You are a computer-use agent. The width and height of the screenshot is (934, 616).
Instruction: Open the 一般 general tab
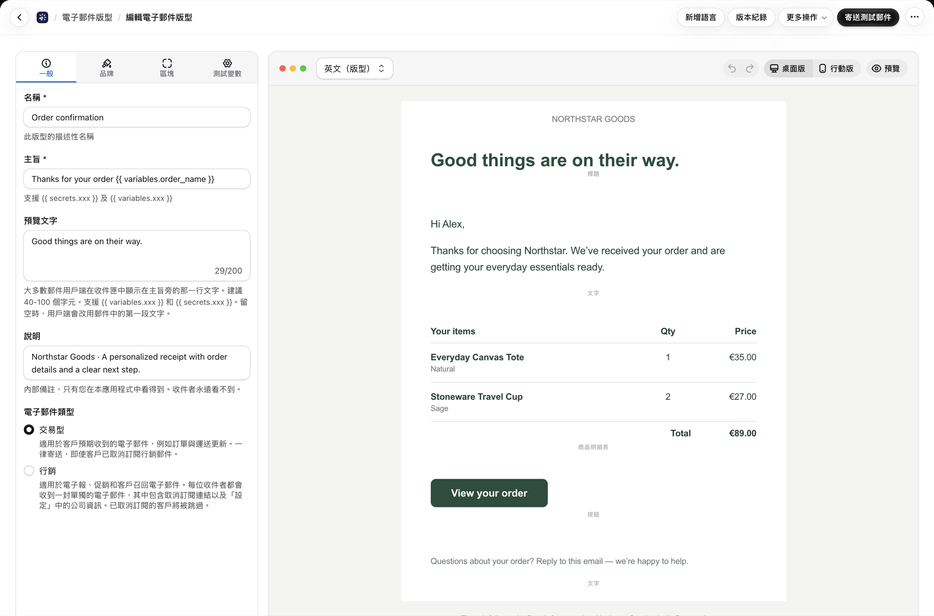(46, 68)
